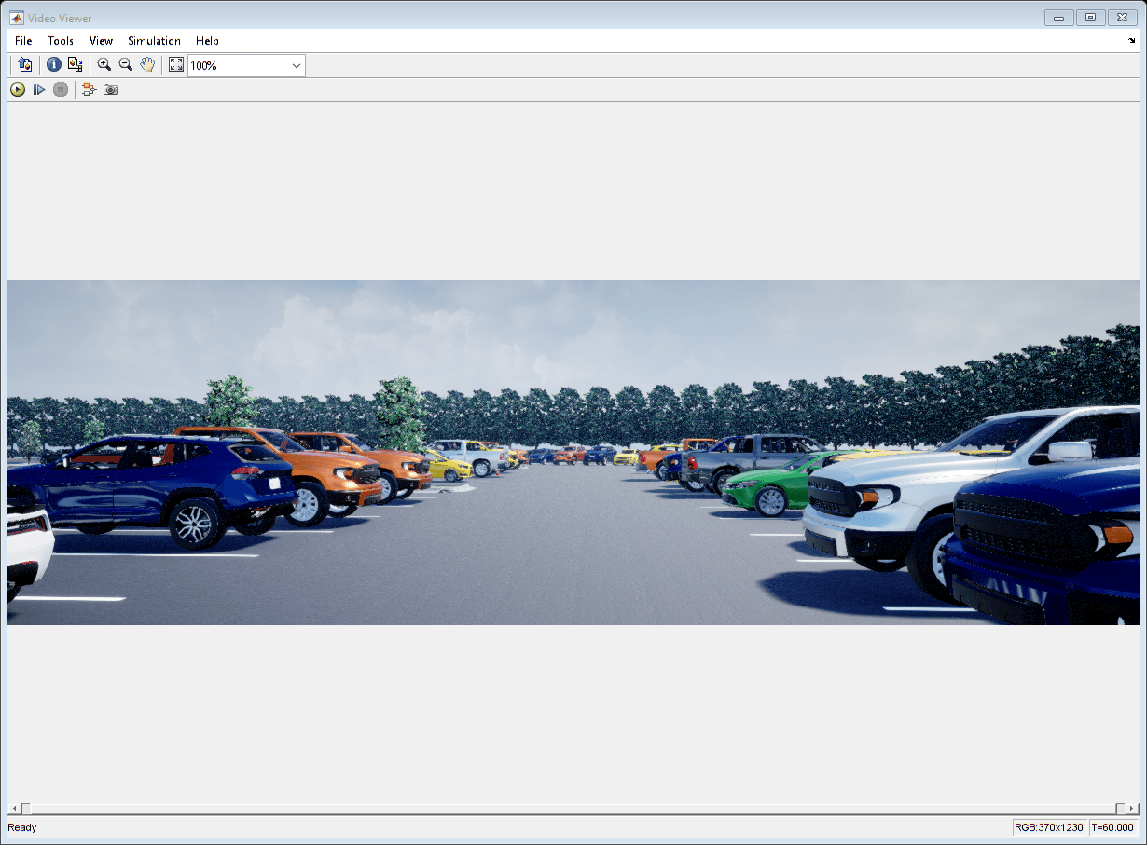Open the Pixel Region tool icon

tap(76, 65)
